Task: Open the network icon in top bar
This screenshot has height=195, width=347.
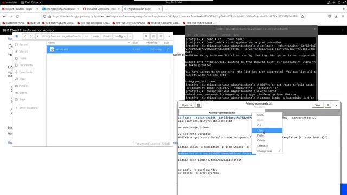Action: click(329, 2)
